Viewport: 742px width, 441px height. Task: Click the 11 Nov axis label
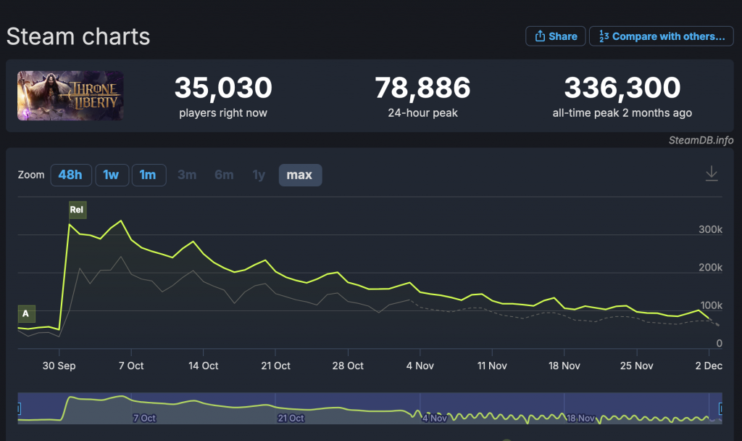pyautogui.click(x=492, y=366)
